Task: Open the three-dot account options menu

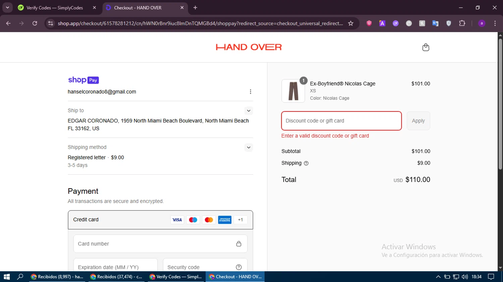Action: (250, 92)
